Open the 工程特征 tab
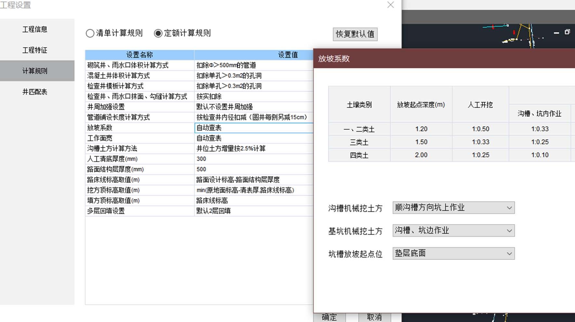 point(35,50)
